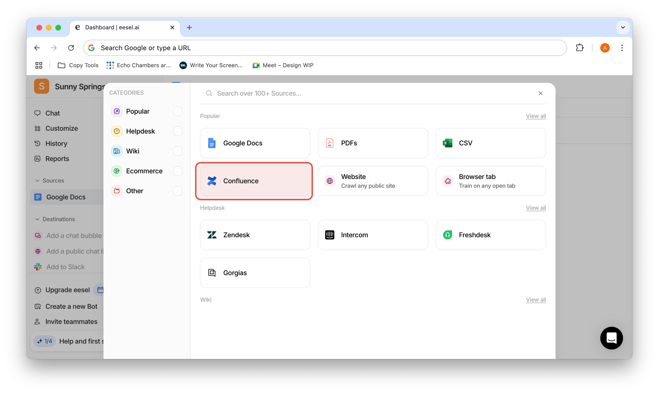Open the Website crawl source card

373,181
